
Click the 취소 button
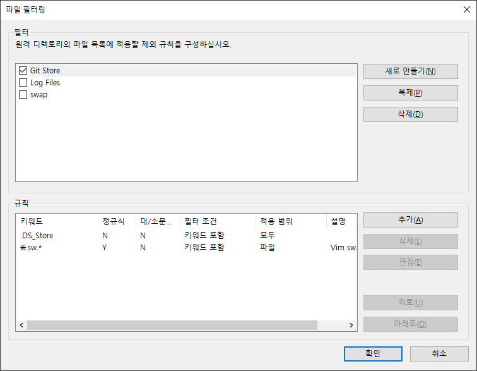(439, 354)
